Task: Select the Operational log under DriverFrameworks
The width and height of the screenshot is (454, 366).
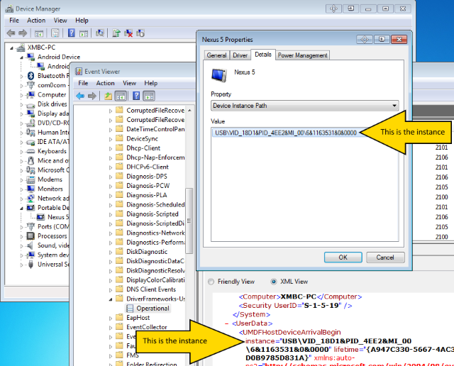Action: (153, 309)
